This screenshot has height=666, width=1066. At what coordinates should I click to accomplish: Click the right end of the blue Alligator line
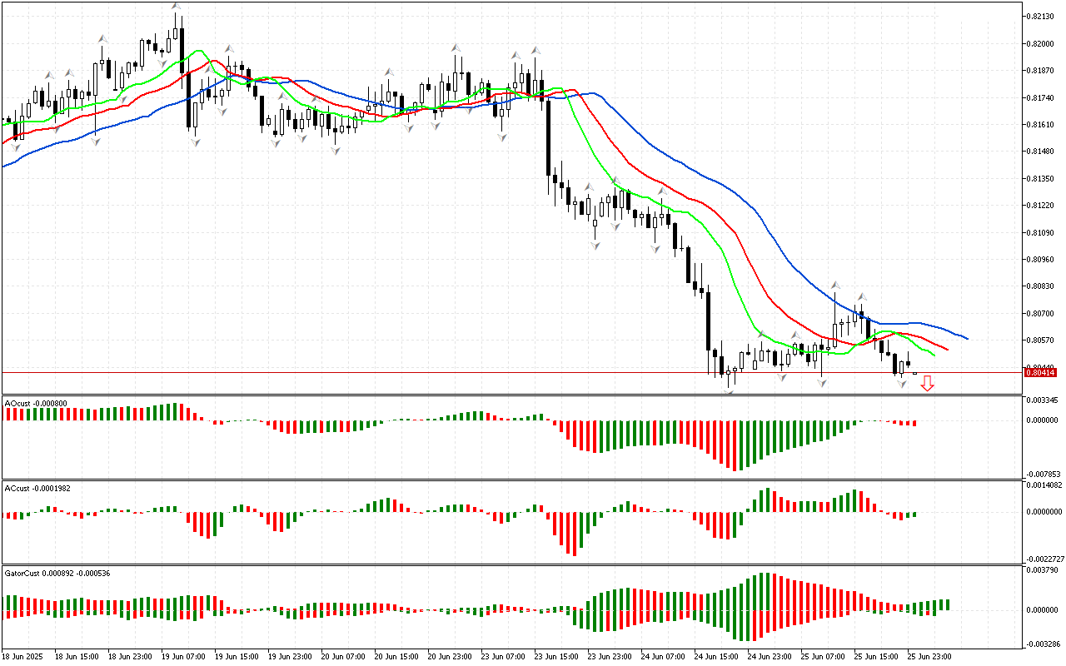(967, 338)
